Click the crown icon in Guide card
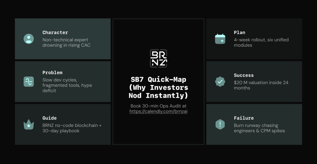Image resolution: width=317 pixels, height=164 pixels. coord(29,124)
